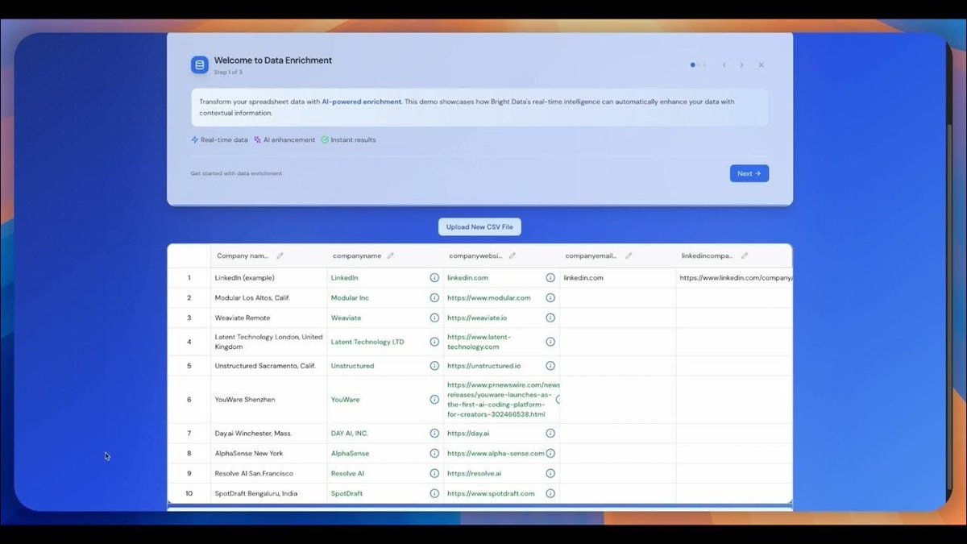
Task: Select the 'AlphaSense New York' cell
Action: [x=268, y=453]
